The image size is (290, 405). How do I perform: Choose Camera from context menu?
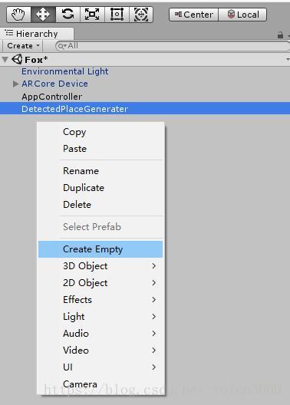coord(101,384)
